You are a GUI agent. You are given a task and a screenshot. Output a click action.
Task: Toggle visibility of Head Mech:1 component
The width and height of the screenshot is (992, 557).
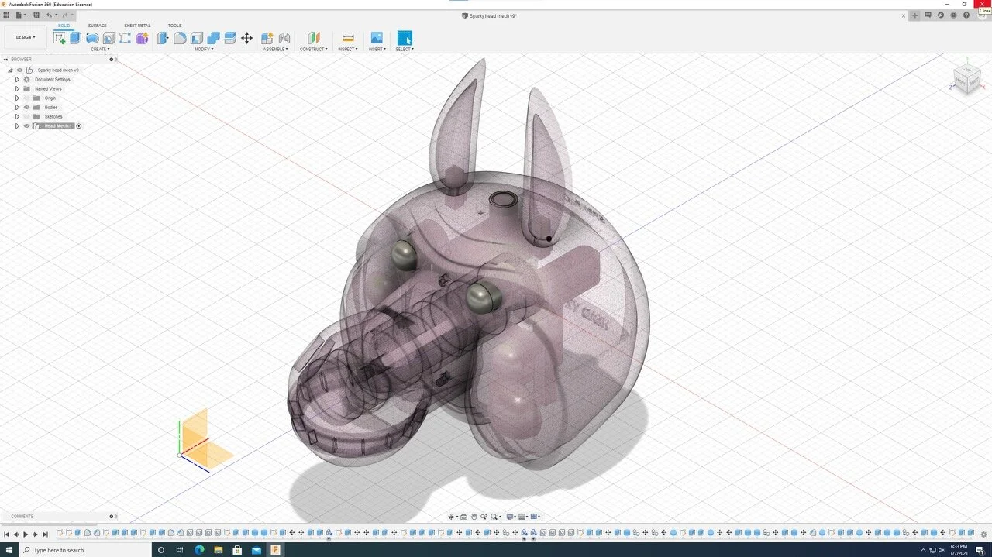pyautogui.click(x=26, y=126)
